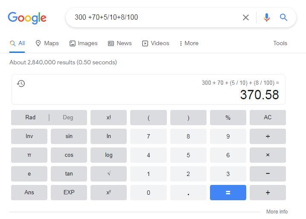Switch to the Videos tab
The width and height of the screenshot is (306, 219).
(156, 43)
